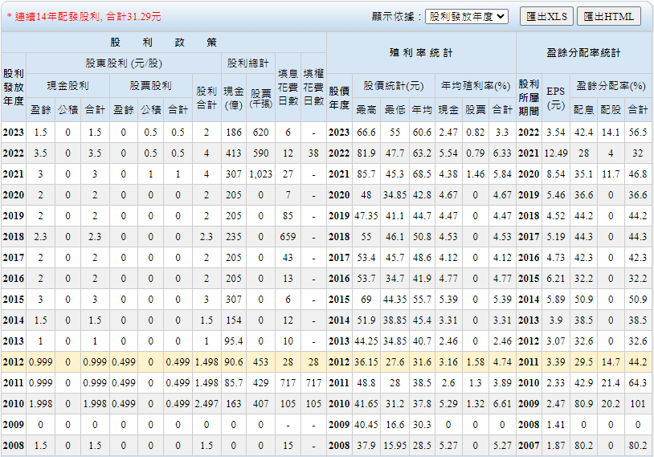Click the 匯出HTML export button
The width and height of the screenshot is (654, 457).
click(608, 16)
